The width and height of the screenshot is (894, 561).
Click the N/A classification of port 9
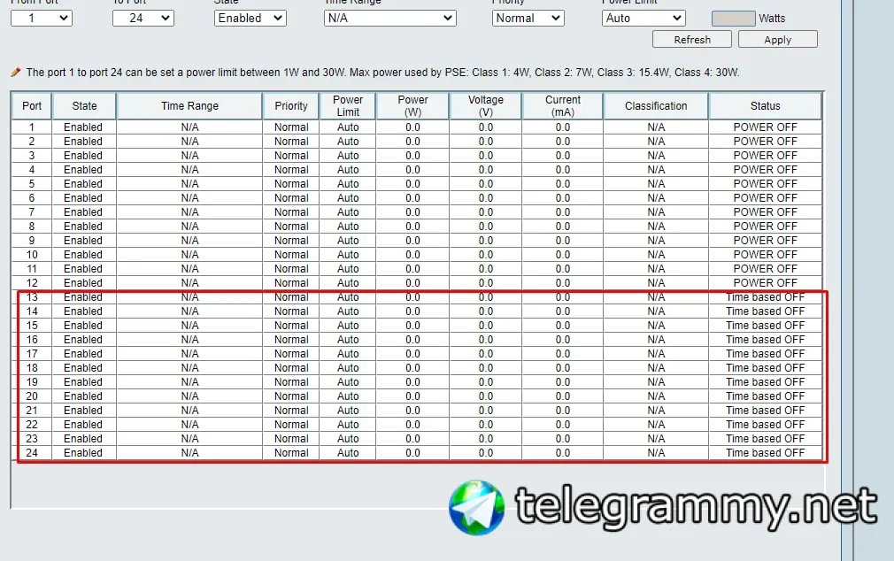click(x=656, y=241)
